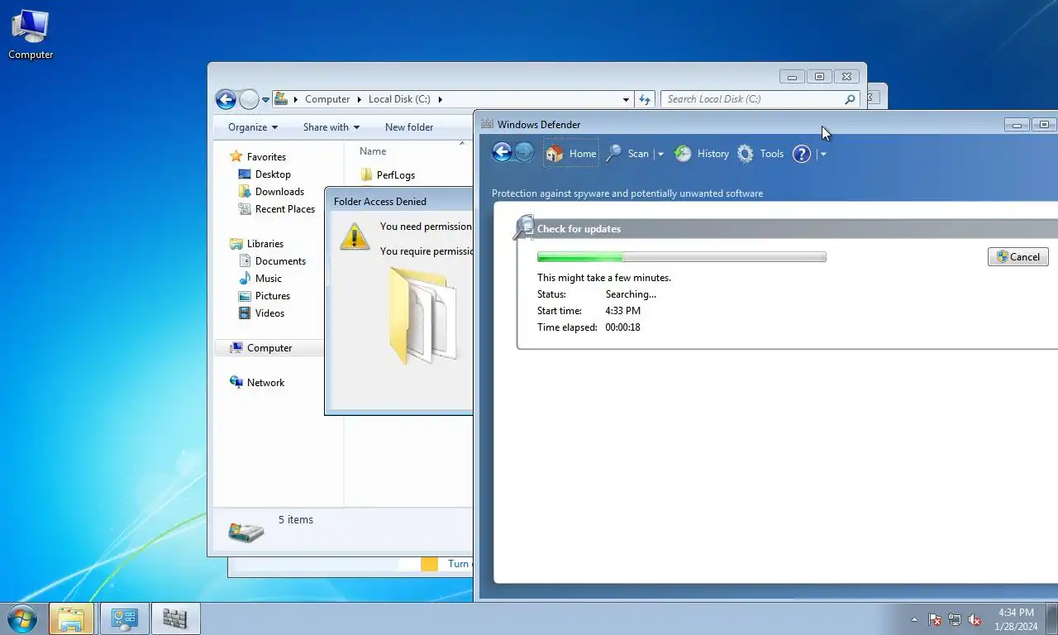Cancel the update check
Image resolution: width=1058 pixels, height=635 pixels.
(x=1018, y=256)
